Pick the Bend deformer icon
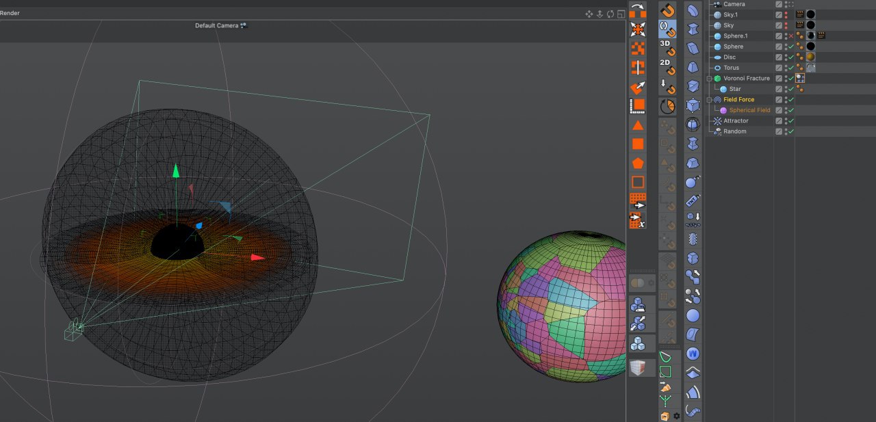 [693, 10]
